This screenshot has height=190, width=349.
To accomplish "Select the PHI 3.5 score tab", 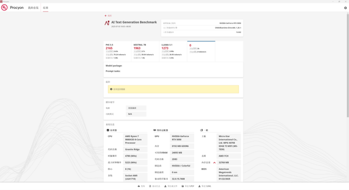I will click(x=117, y=52).
